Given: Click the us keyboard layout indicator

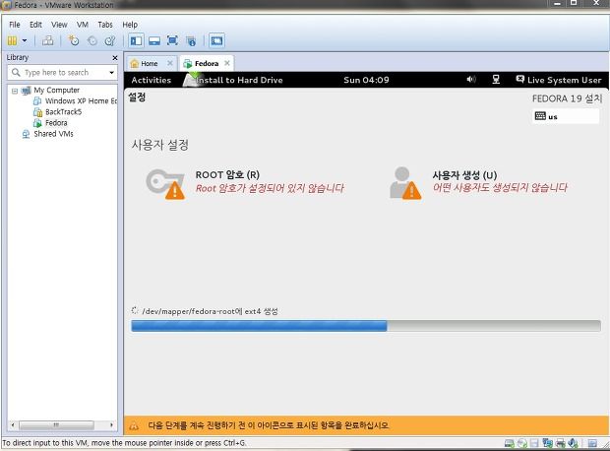Looking at the screenshot, I should pyautogui.click(x=566, y=116).
